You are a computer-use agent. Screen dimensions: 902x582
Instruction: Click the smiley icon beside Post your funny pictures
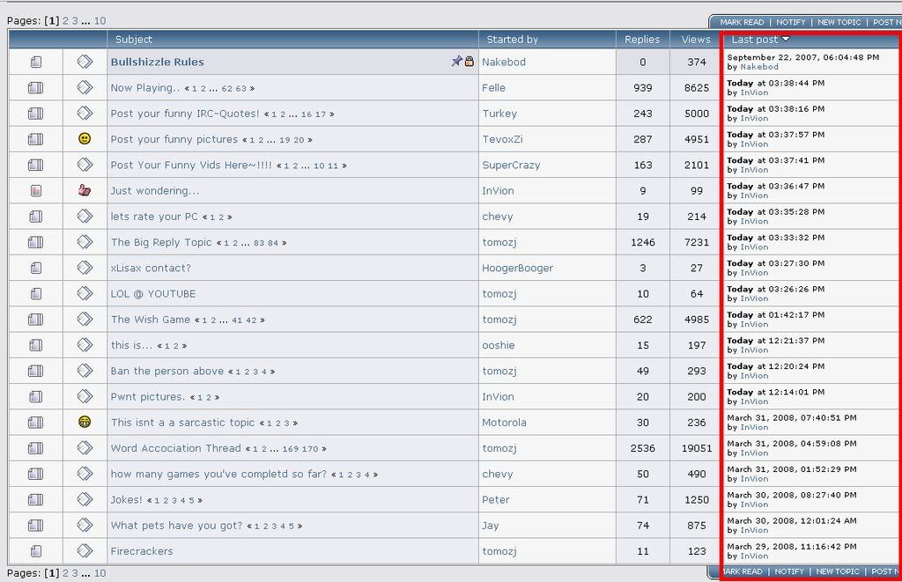[85, 139]
